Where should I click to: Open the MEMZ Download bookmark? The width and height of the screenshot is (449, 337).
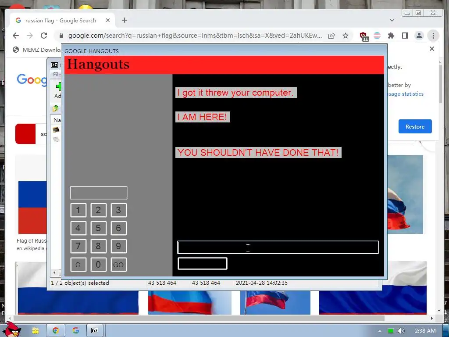[x=37, y=50]
